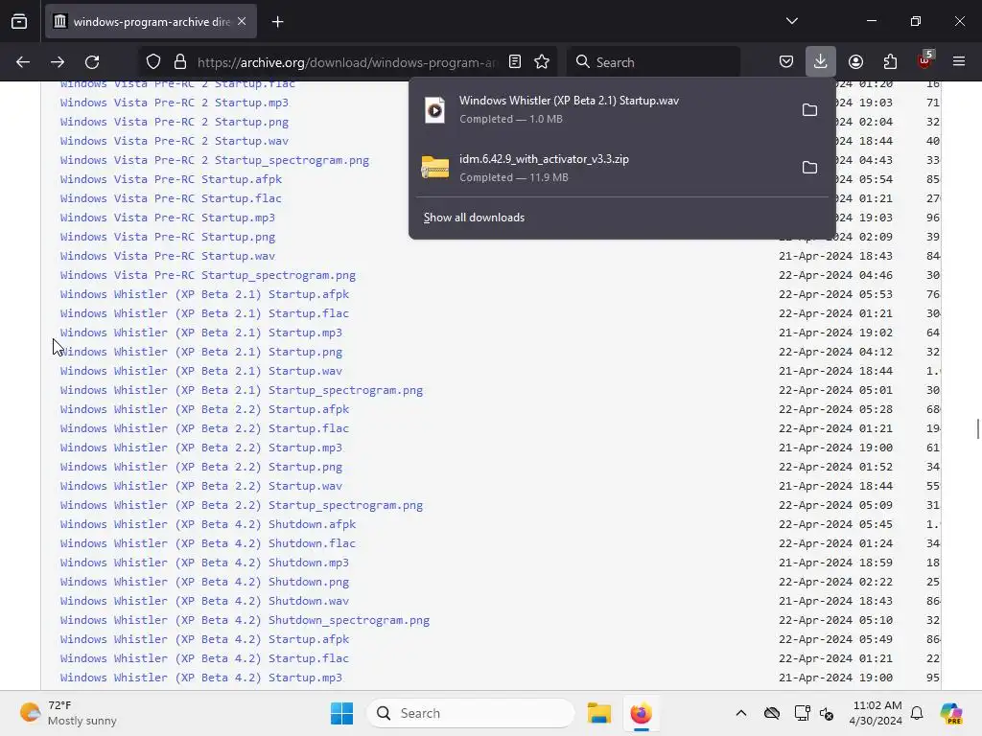982x736 pixels.
Task: Open Whistler XP Beta 2.1 Startup_spectrogram.png link
Action: [242, 391]
